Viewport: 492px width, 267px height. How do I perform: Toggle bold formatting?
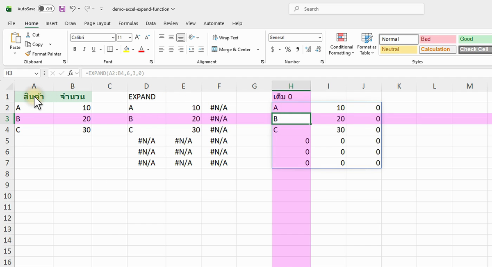75,49
